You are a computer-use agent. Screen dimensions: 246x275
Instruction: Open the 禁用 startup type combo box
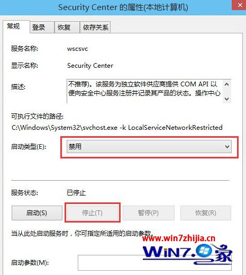click(149, 147)
